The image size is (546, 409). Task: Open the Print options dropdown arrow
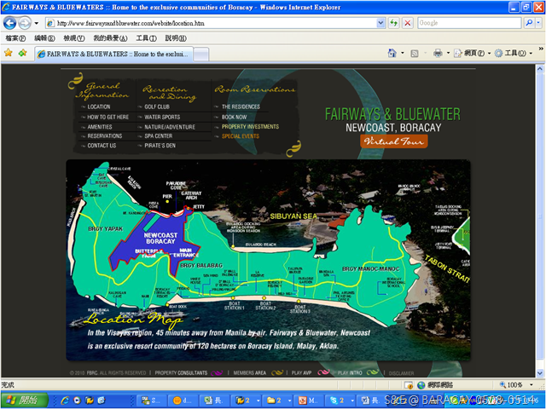click(448, 53)
